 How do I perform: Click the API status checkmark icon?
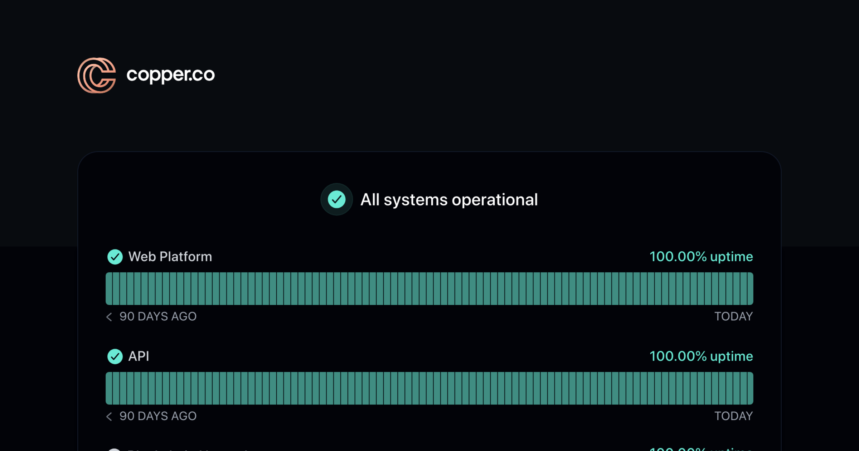(x=115, y=356)
